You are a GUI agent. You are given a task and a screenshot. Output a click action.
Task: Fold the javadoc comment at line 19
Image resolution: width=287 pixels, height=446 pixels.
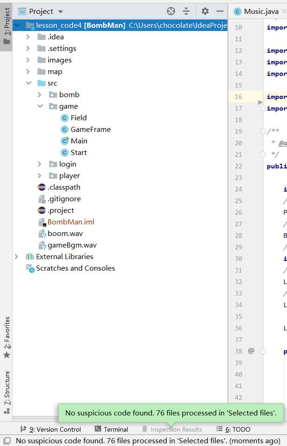[x=263, y=131]
